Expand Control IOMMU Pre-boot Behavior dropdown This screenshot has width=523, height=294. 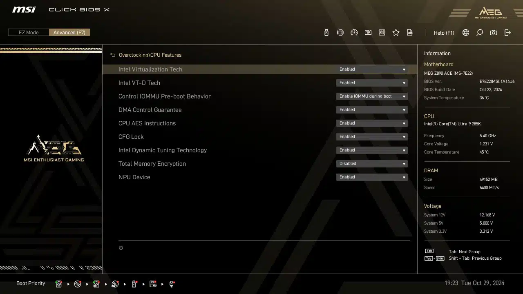click(x=372, y=96)
